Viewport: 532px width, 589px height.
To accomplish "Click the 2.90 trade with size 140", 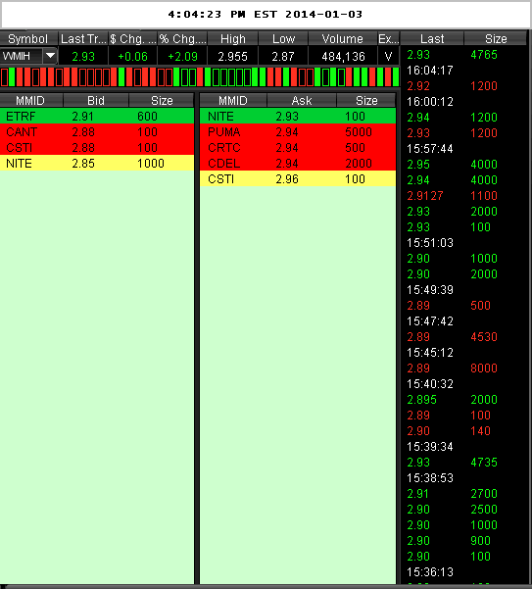I will tap(449, 431).
